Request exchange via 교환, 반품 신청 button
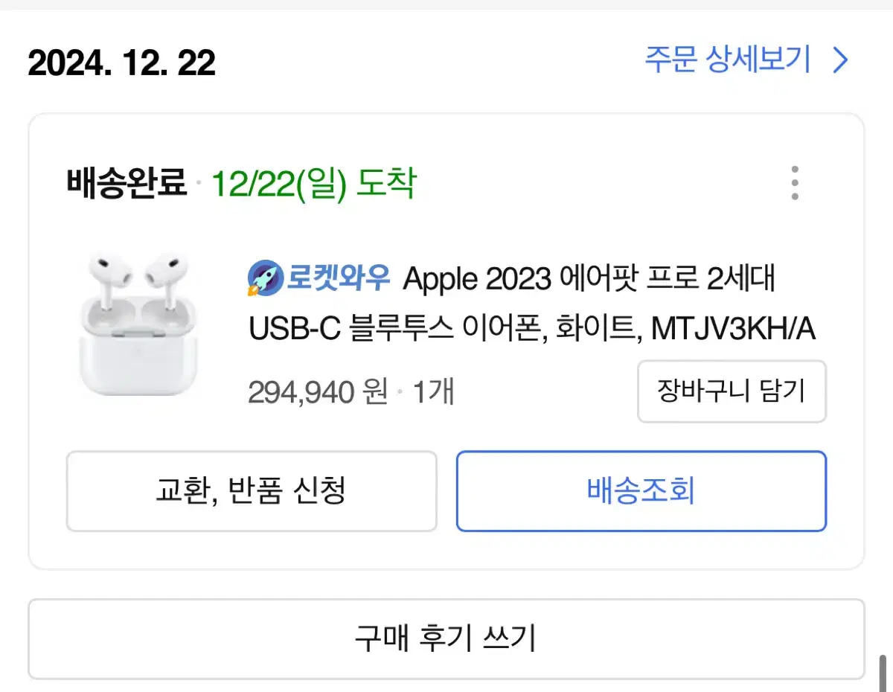Screen dimensions: 893x692 252,491
